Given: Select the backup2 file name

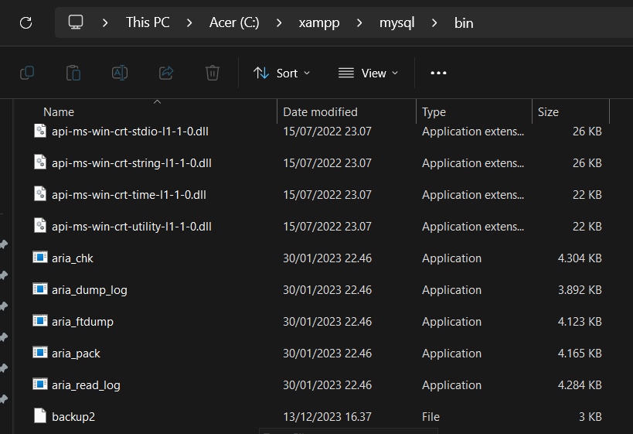Looking at the screenshot, I should click(x=73, y=417).
